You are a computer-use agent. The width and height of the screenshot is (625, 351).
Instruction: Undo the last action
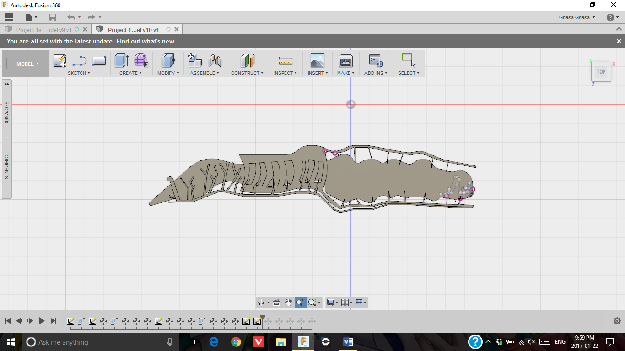(71, 17)
